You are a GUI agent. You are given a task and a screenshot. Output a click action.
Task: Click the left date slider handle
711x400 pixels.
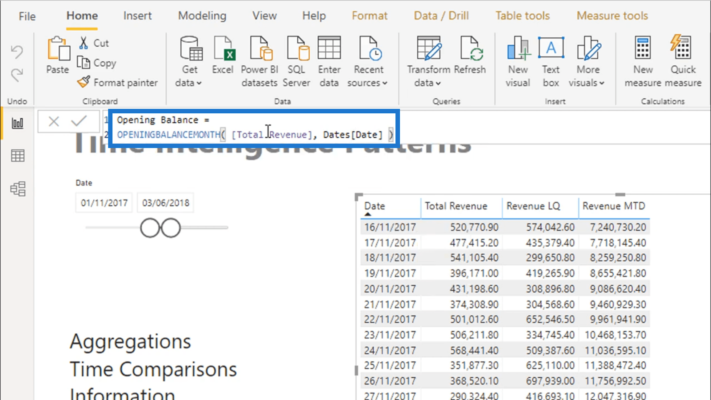click(150, 228)
